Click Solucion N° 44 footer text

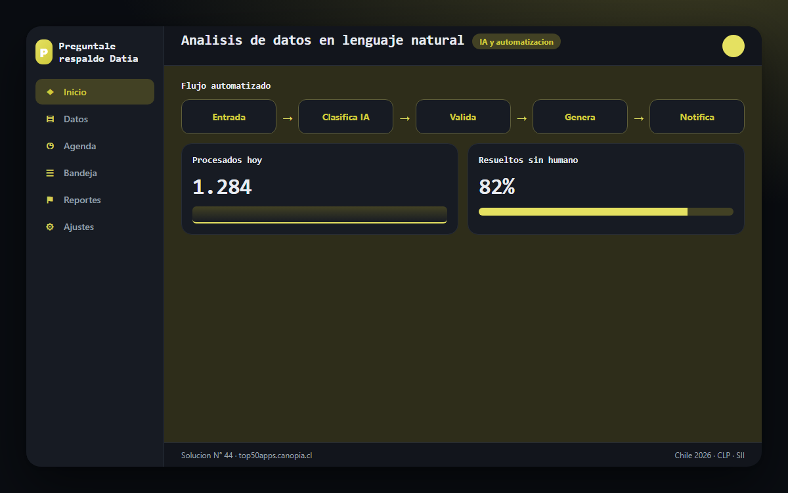click(x=246, y=455)
